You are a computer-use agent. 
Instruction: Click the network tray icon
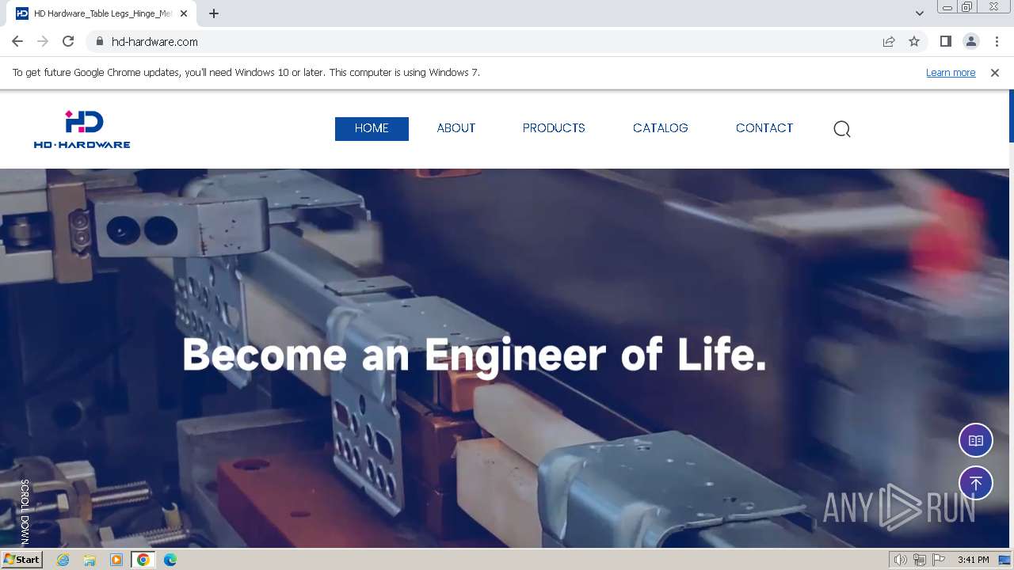[x=920, y=560]
